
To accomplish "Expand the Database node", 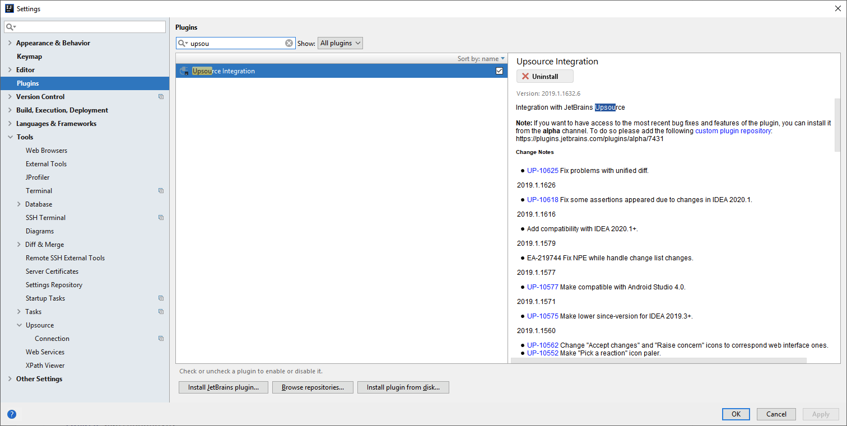I will tap(19, 204).
